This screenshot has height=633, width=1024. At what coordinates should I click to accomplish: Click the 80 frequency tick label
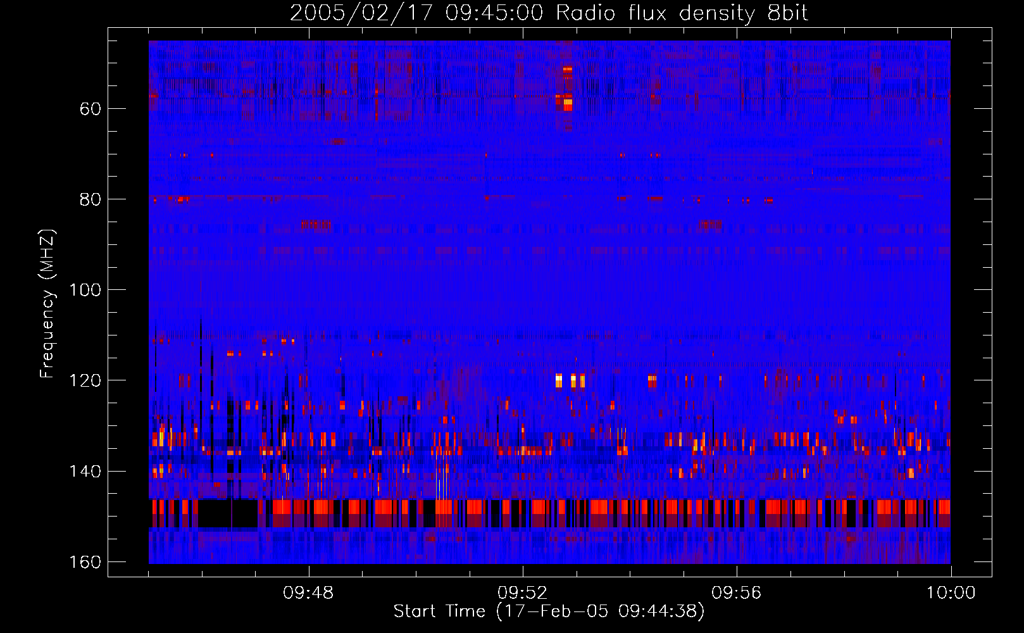tap(91, 199)
